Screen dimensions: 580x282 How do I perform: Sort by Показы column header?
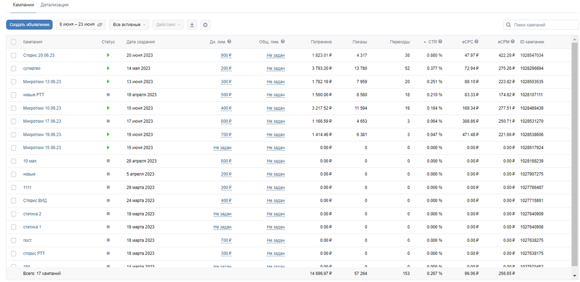tap(360, 42)
